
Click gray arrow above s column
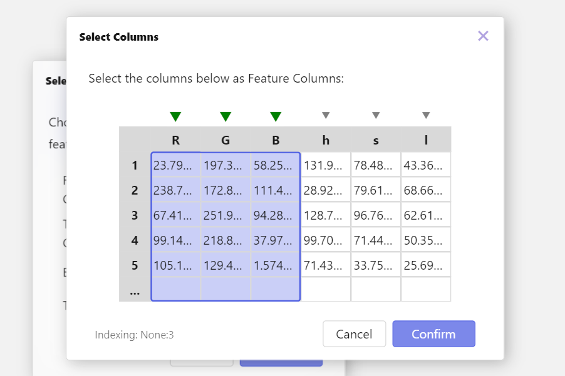(376, 115)
